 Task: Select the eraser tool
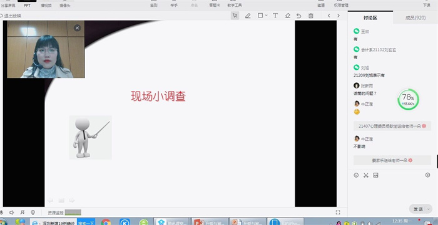click(x=288, y=16)
